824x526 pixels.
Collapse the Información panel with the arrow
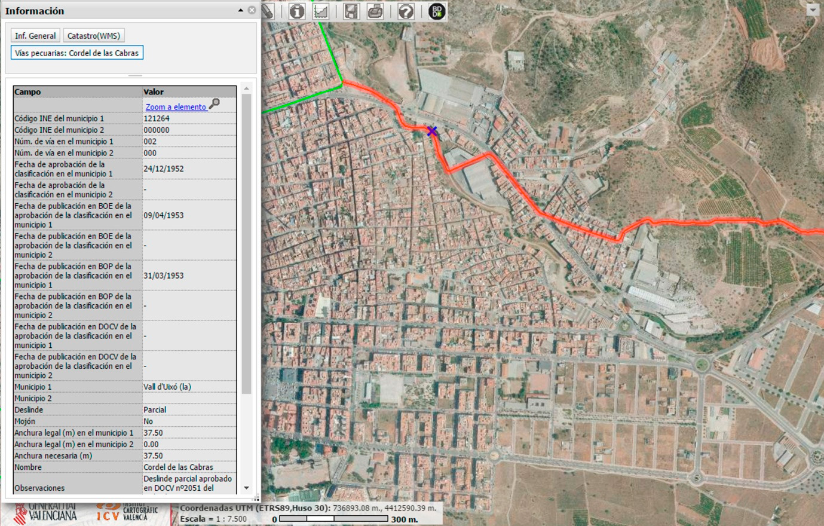click(240, 10)
